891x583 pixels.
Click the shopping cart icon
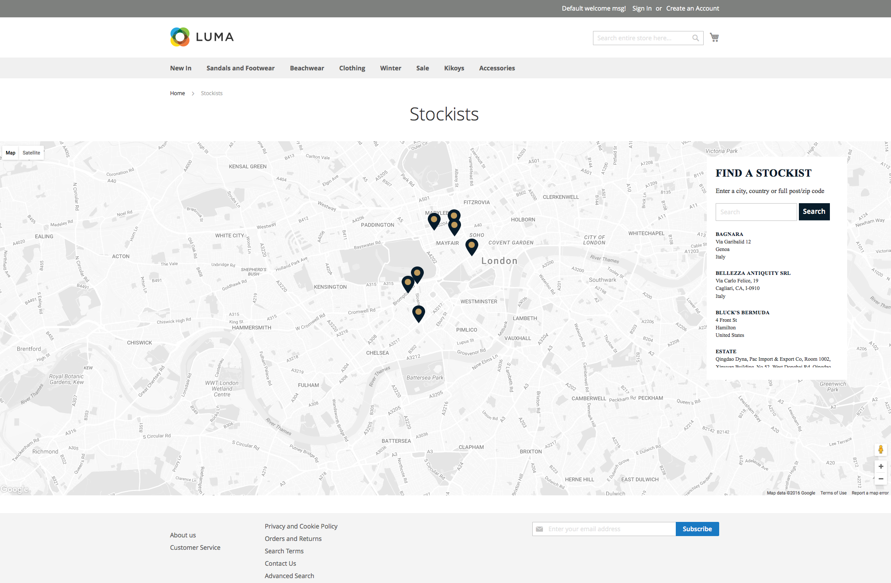[x=714, y=38]
